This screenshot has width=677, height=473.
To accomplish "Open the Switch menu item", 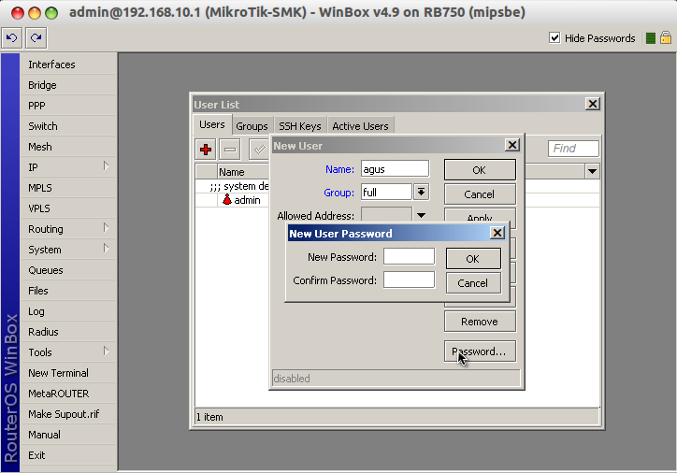I will click(x=68, y=126).
